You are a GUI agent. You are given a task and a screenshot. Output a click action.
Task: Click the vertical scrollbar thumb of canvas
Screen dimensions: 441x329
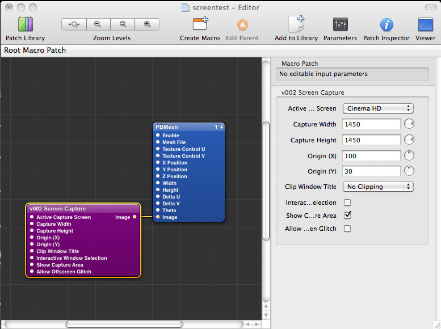point(266,181)
